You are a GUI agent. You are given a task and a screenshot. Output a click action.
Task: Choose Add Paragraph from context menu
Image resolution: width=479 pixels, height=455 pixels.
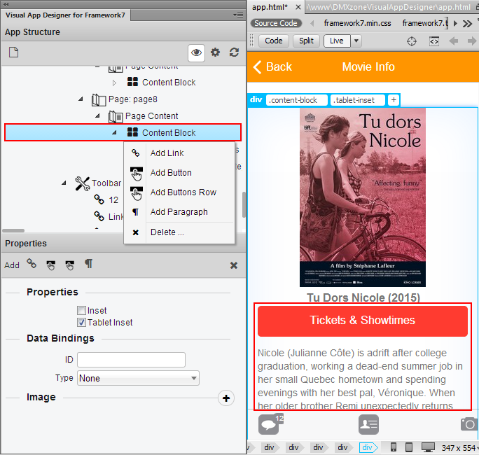point(179,211)
